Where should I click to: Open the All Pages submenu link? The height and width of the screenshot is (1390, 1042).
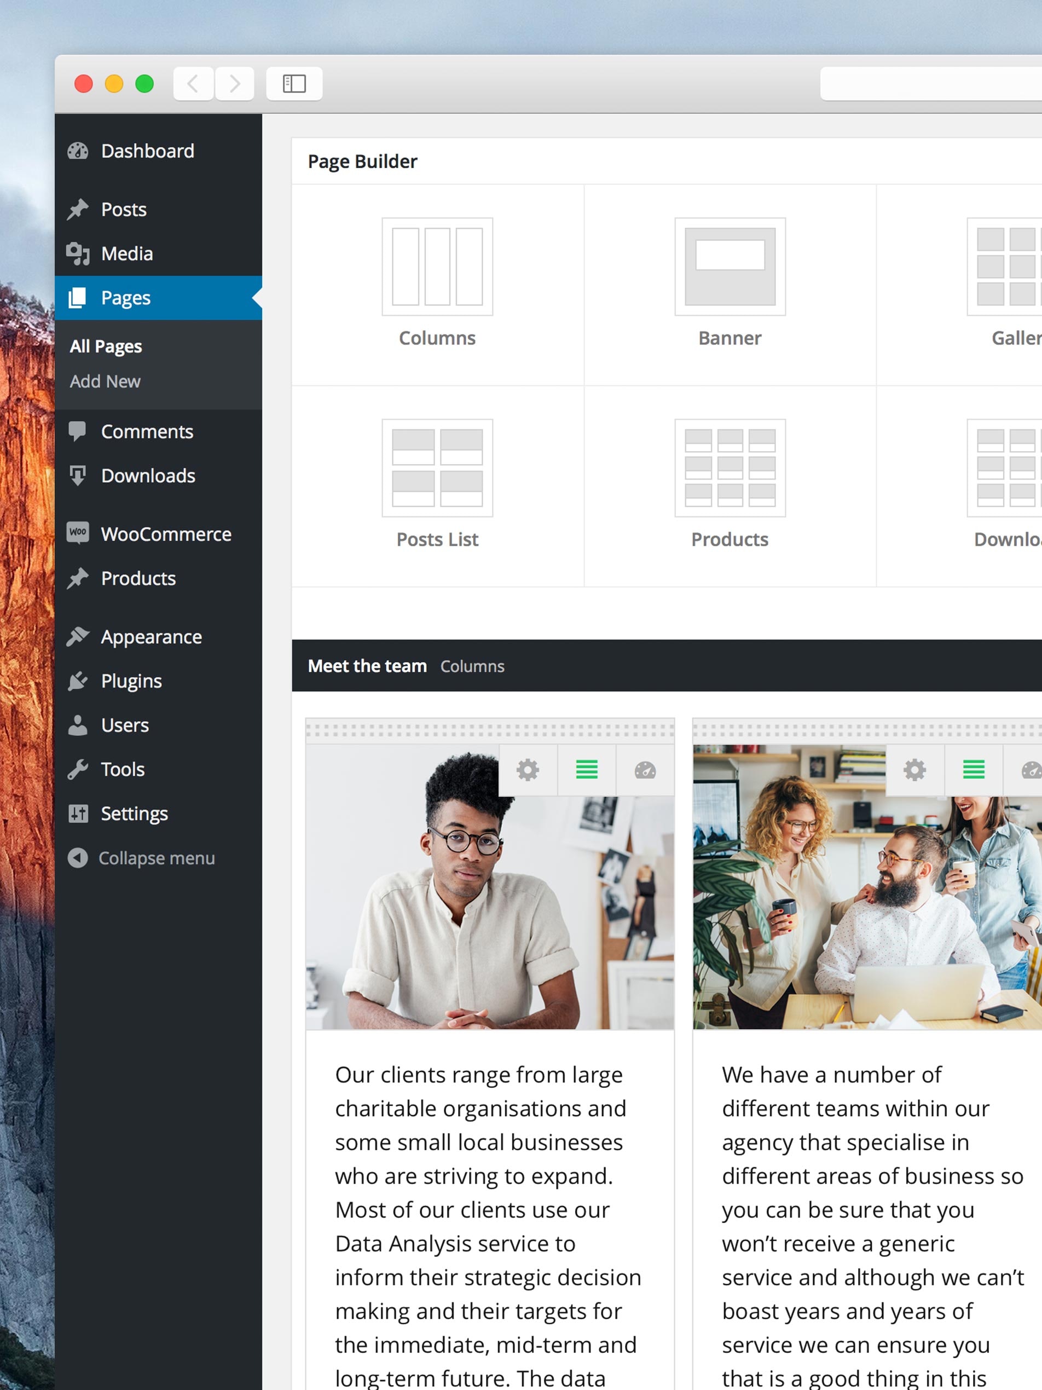[106, 346]
